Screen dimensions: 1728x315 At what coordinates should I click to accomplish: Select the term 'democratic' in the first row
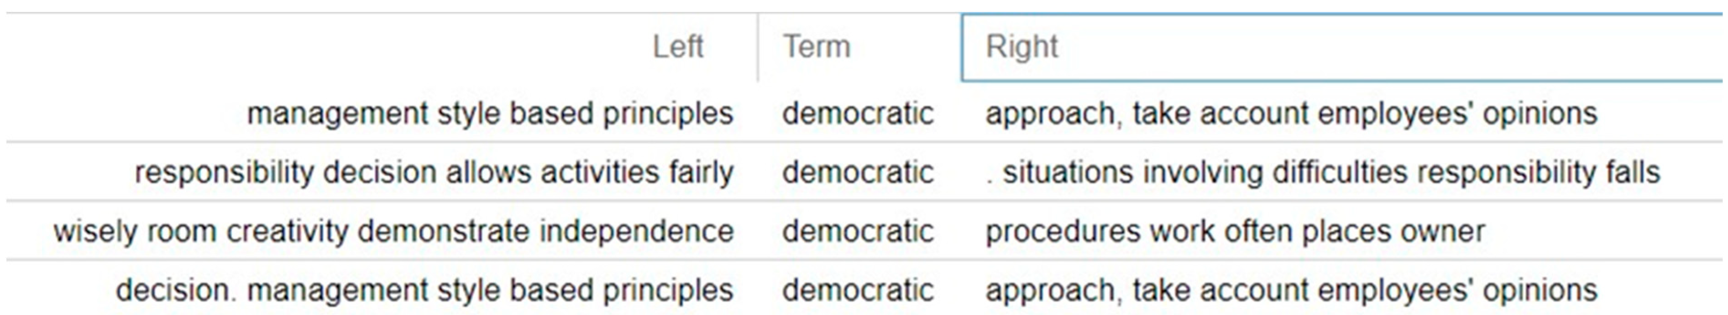pyautogui.click(x=857, y=113)
